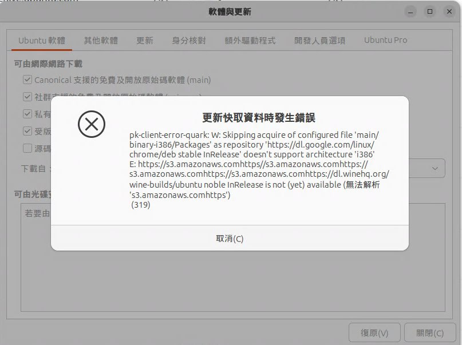The width and height of the screenshot is (462, 345).
Task: Expand the 下載自 server dropdown
Action: pyautogui.click(x=435, y=168)
